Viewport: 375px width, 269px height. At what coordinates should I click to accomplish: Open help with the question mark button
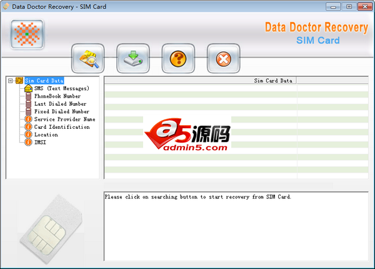pos(178,58)
